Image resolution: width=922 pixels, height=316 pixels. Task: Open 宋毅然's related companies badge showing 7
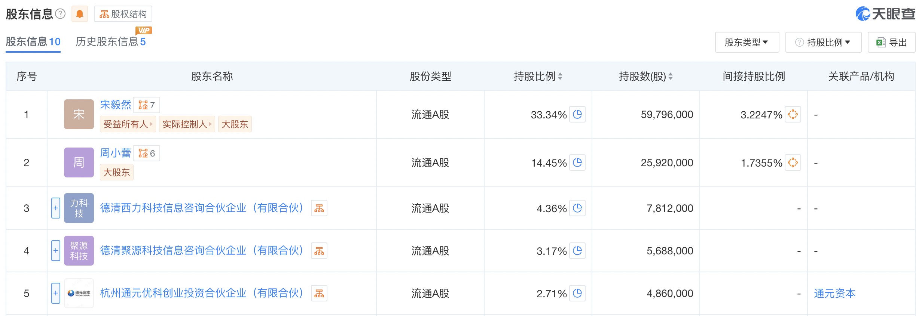[147, 105]
